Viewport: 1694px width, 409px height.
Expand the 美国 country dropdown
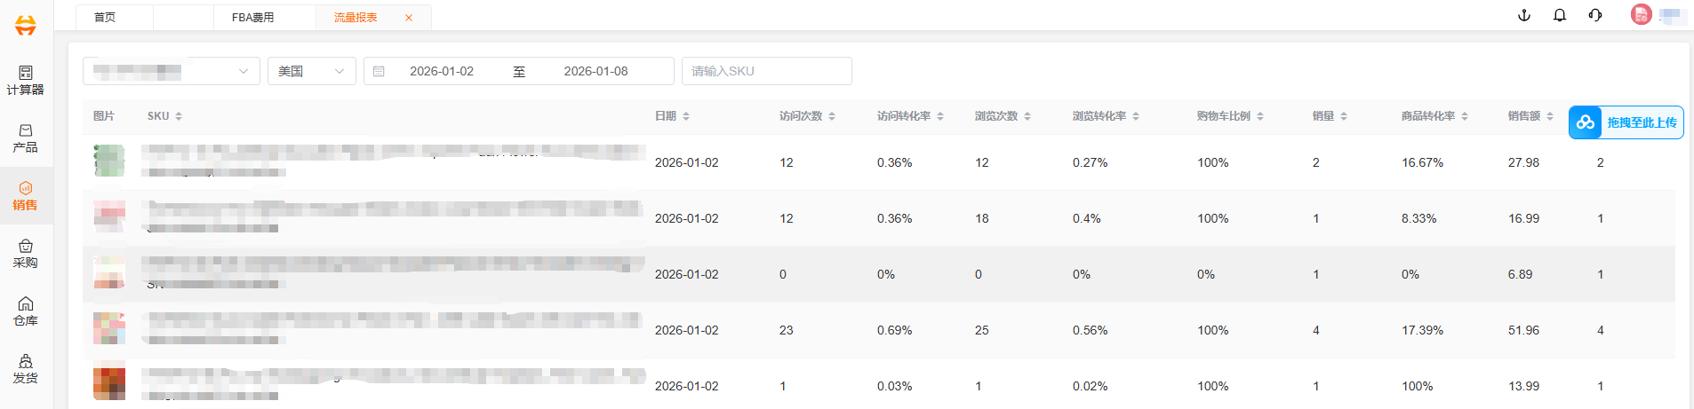(311, 71)
